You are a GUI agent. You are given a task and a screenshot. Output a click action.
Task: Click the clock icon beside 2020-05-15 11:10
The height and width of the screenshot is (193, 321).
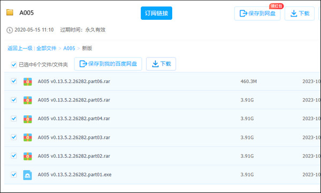click(x=10, y=30)
